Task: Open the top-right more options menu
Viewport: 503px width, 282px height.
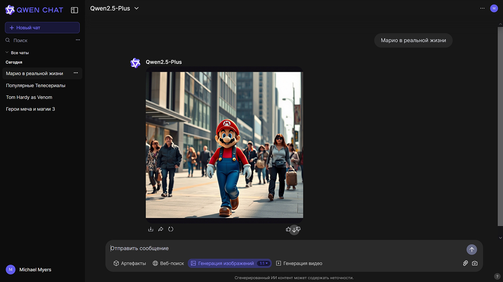Action: (x=482, y=8)
